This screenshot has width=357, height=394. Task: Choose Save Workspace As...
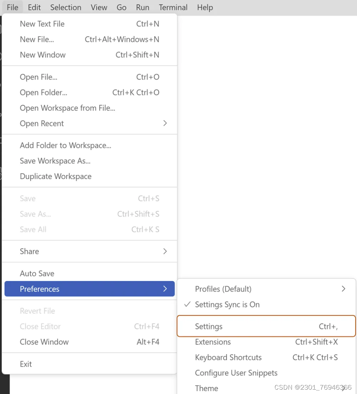click(x=89, y=161)
